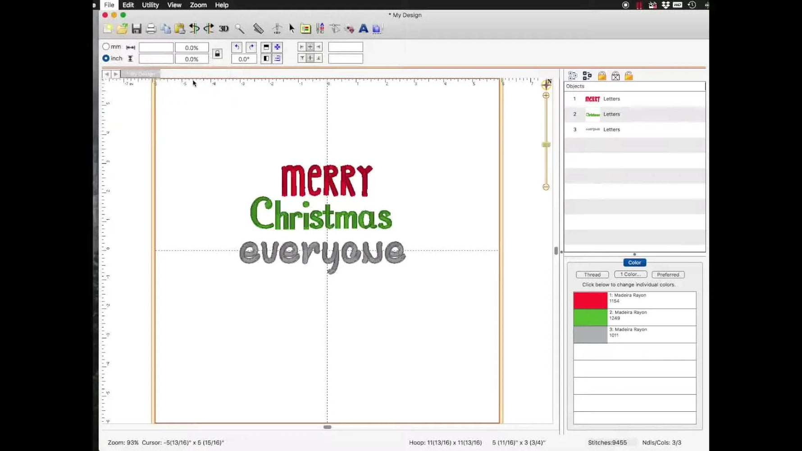
Task: Rotate design clockwise
Action: (251, 47)
